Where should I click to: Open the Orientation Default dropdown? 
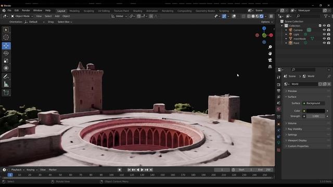(35, 22)
